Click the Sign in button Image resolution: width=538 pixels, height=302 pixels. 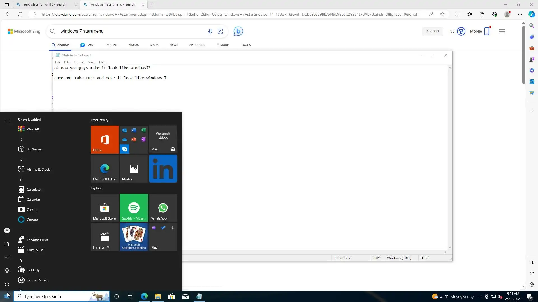(433, 31)
